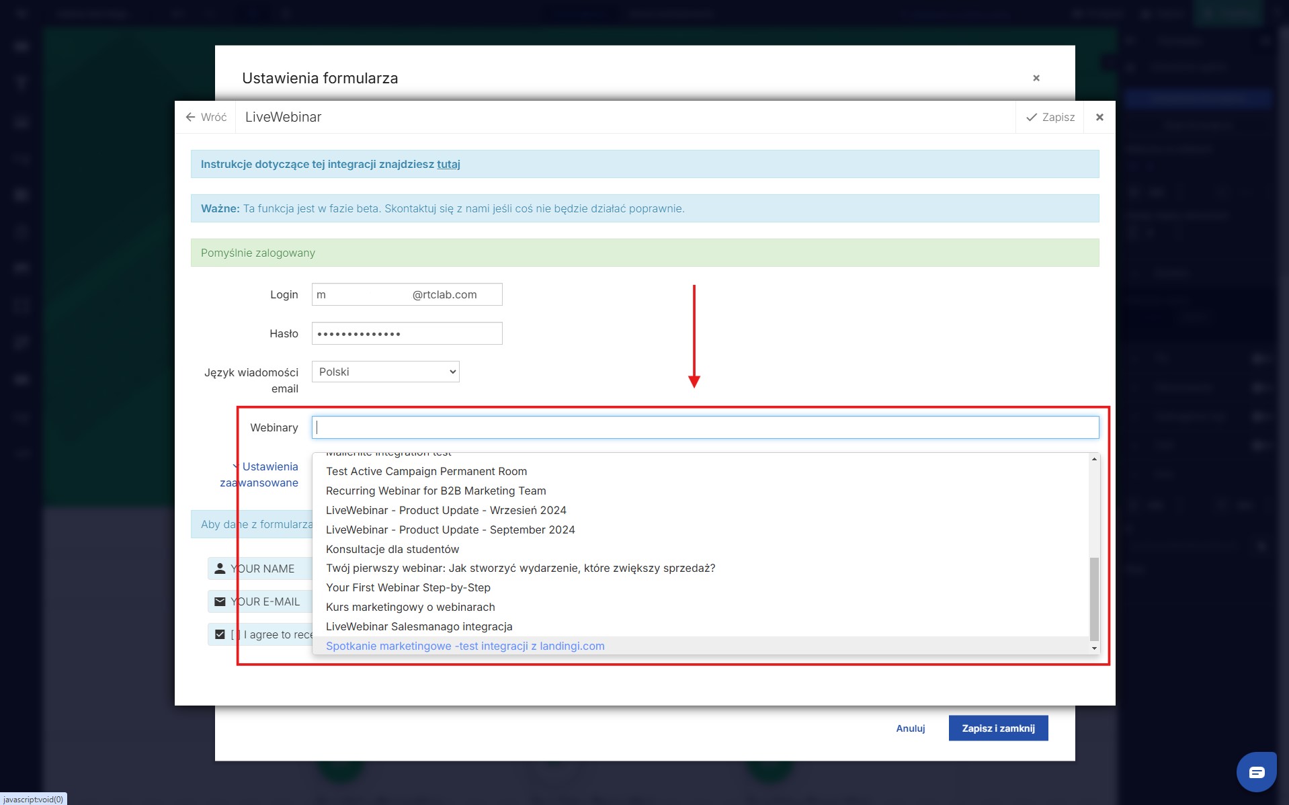Choose Spotkanie marketingowe -test integracji z landingi.com
1289x805 pixels.
pyautogui.click(x=465, y=646)
